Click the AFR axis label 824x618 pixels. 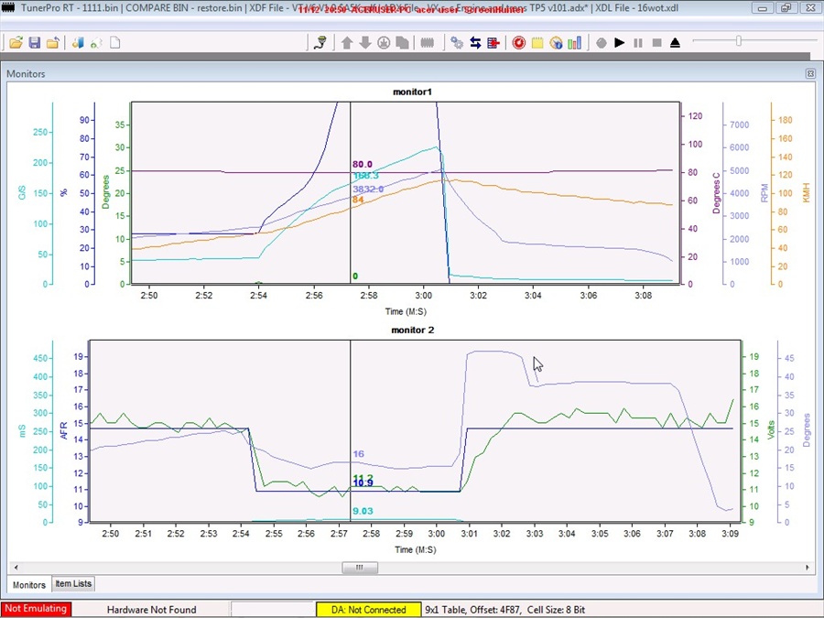click(64, 431)
